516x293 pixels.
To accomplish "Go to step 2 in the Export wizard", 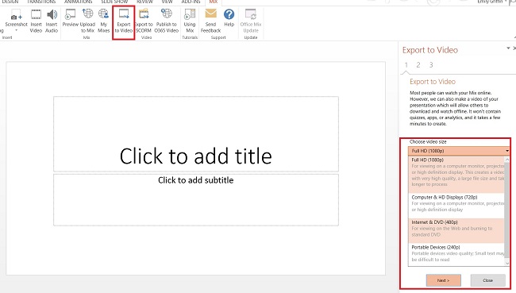I will pyautogui.click(x=418, y=65).
